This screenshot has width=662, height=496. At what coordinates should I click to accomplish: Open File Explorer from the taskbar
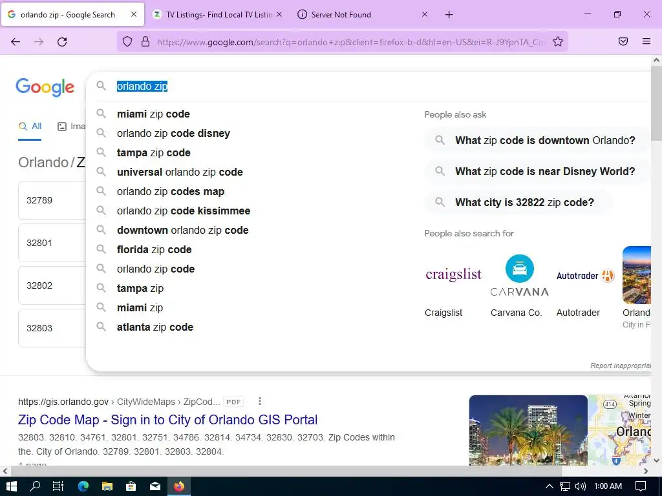pyautogui.click(x=107, y=486)
